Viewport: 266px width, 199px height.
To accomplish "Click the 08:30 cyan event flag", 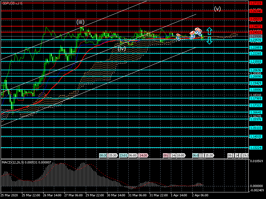I will coord(103,155).
